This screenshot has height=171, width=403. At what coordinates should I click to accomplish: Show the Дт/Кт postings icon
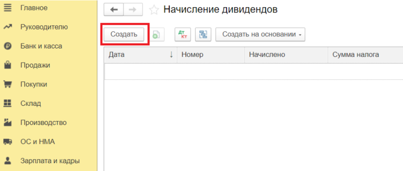(x=183, y=35)
